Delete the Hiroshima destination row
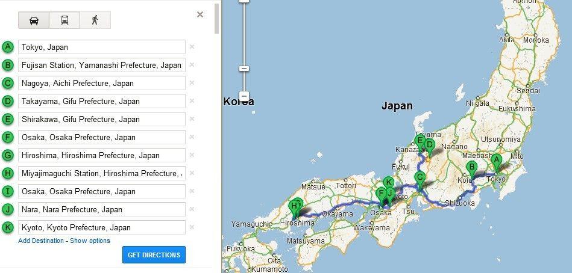 [x=192, y=155]
